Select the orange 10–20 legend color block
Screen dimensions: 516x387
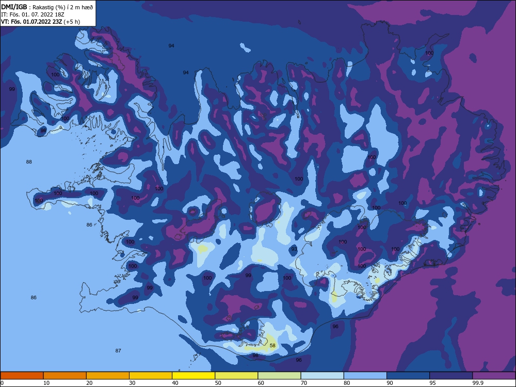pyautogui.click(x=65, y=376)
